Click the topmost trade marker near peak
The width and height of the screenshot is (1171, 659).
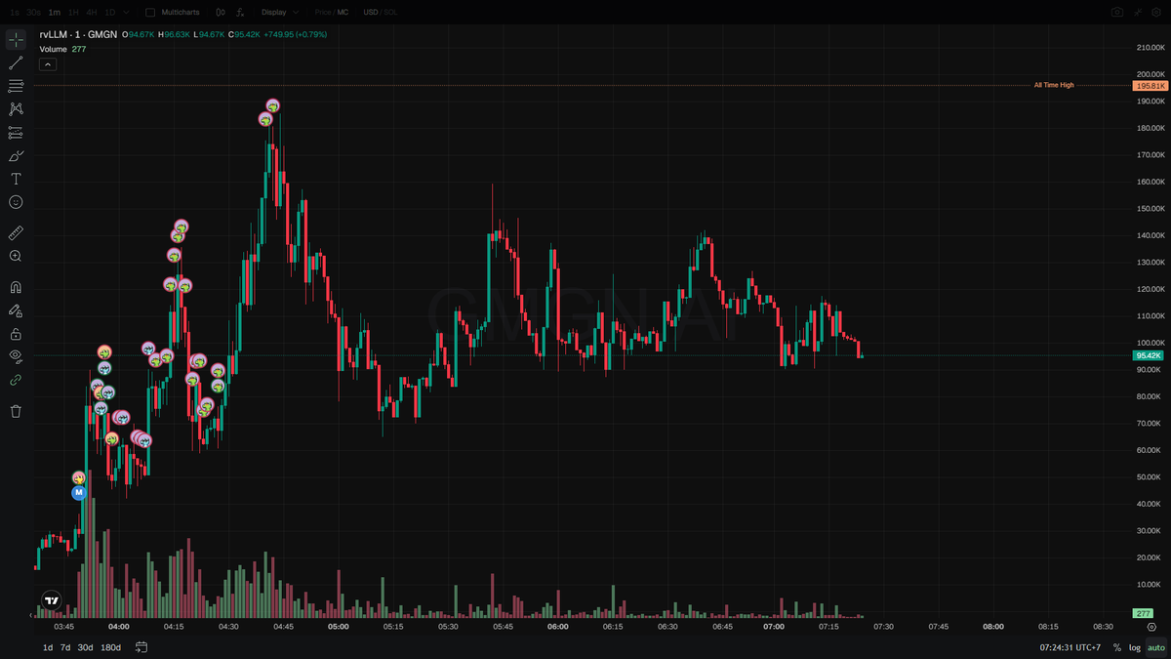click(x=273, y=105)
